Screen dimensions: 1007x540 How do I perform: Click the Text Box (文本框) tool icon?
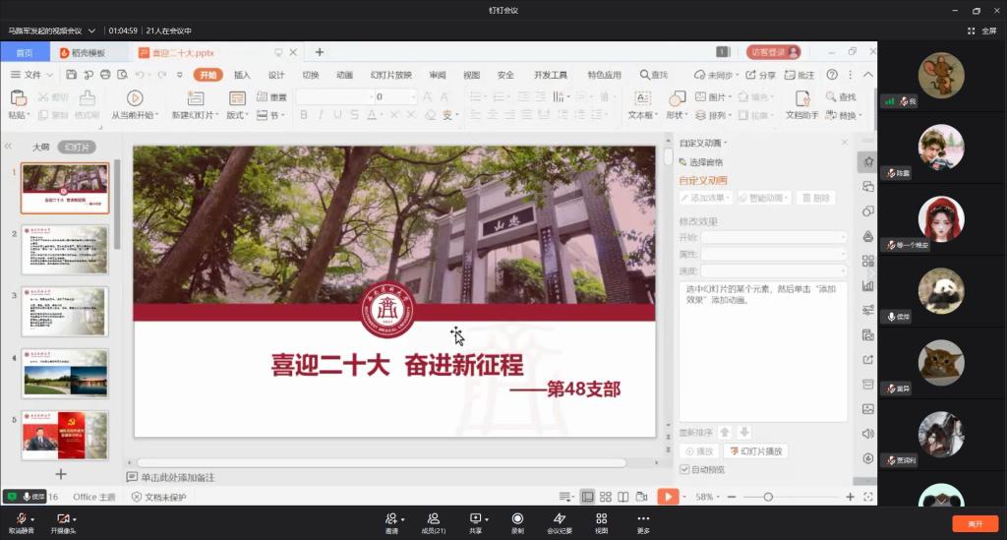(x=642, y=98)
